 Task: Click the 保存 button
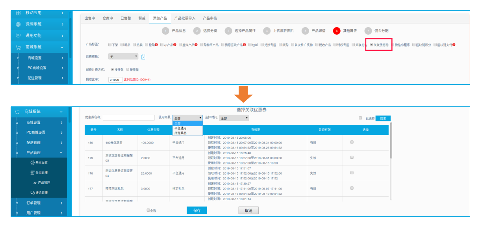[197, 210]
